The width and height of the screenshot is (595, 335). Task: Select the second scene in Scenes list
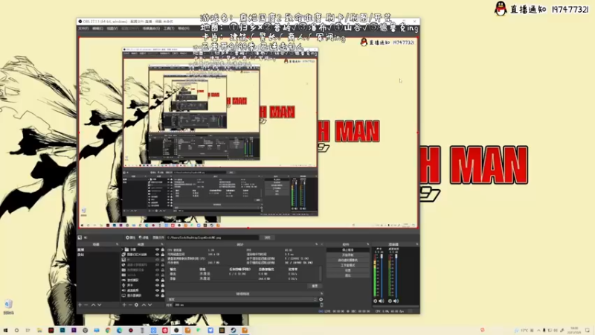point(98,255)
